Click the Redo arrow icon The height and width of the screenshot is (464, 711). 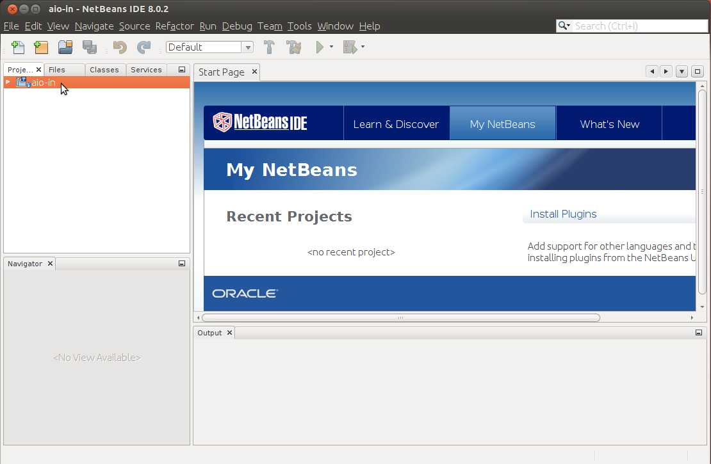[x=143, y=47]
